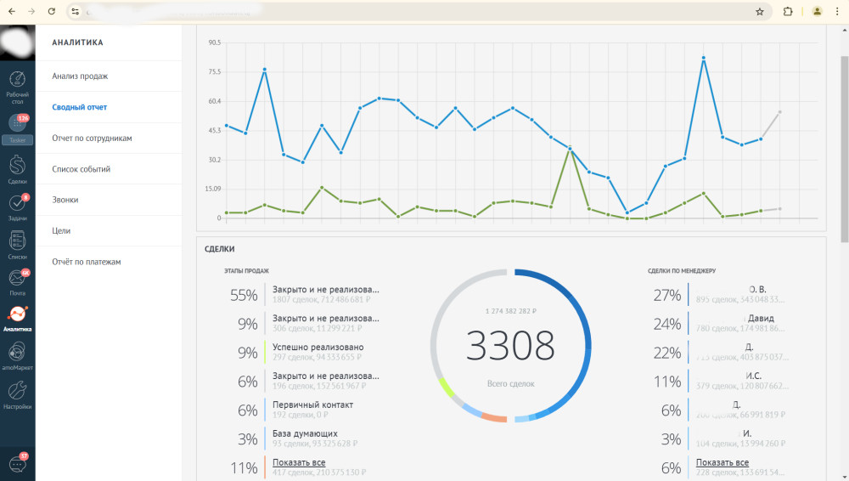Click Показать все under sales stages
Image resolution: width=849 pixels, height=481 pixels.
coord(299,462)
